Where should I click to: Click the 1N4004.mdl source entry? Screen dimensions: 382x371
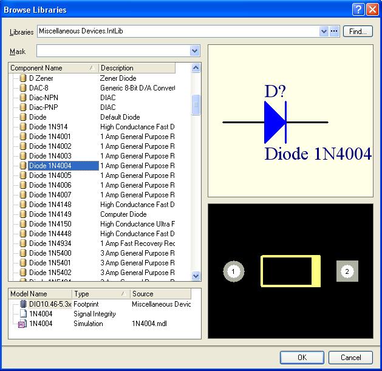coord(149,324)
